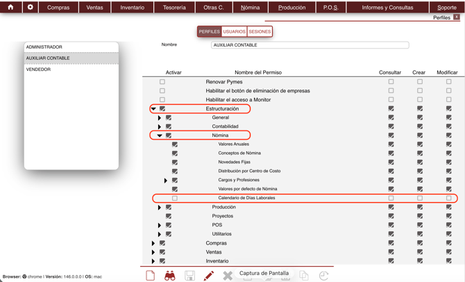Screen dimensions: 465x282
Task: Check the Renovar Pymes activar checkbox
Action: 162,82
